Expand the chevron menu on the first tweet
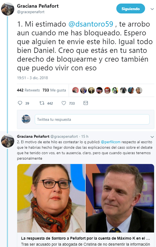This screenshot has height=247, width=156. [x=152, y=9]
